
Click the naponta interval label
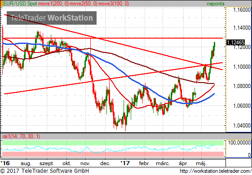point(215,4)
